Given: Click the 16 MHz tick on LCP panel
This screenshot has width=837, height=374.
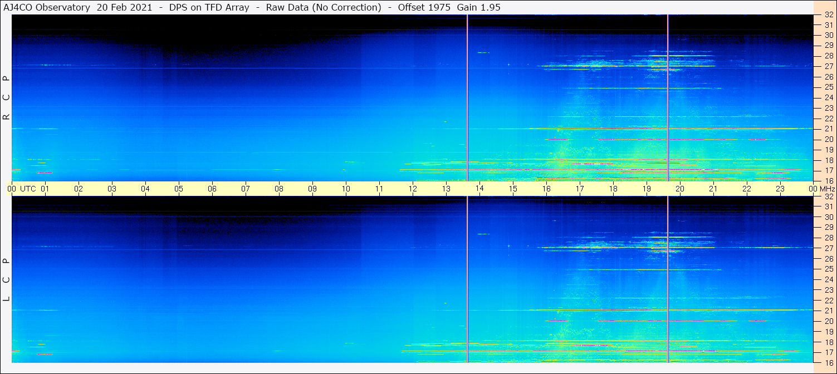Looking at the screenshot, I should (829, 362).
